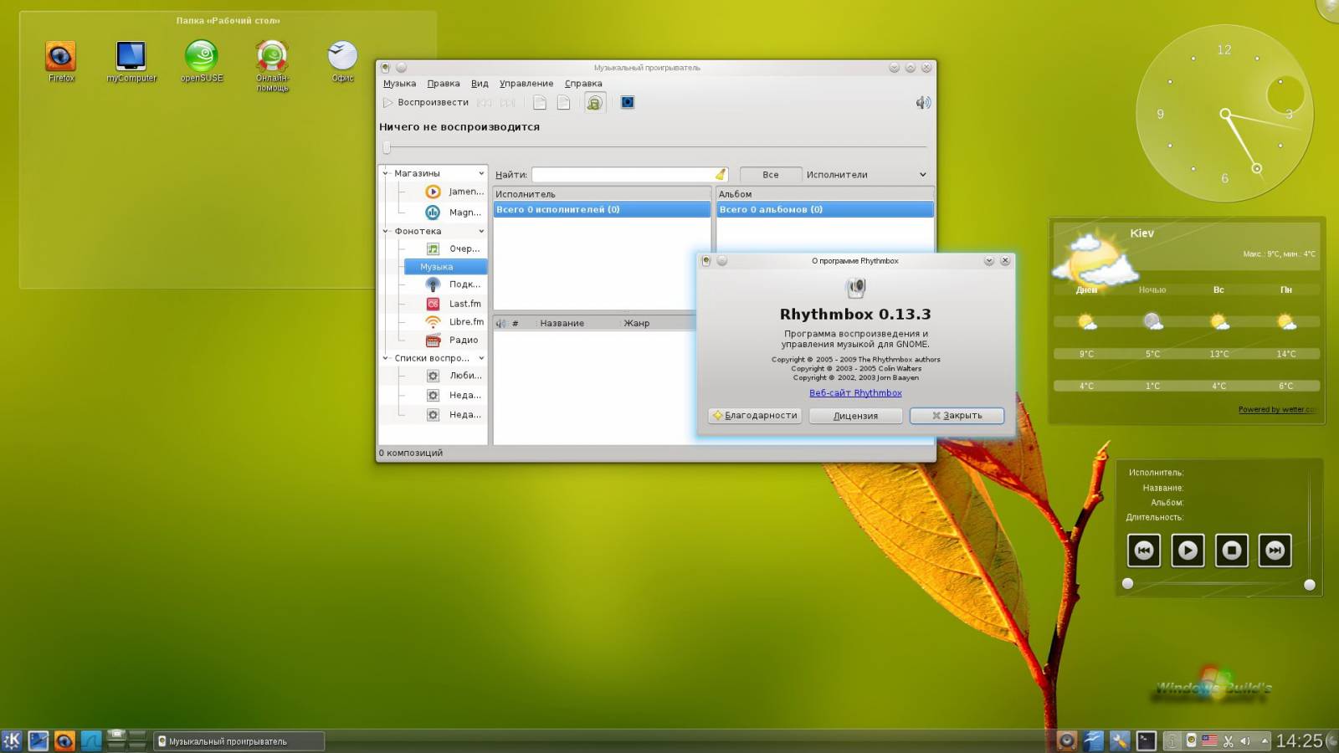The height and width of the screenshot is (753, 1339).
Task: Click the second document icon in toolbar
Action: [x=564, y=102]
